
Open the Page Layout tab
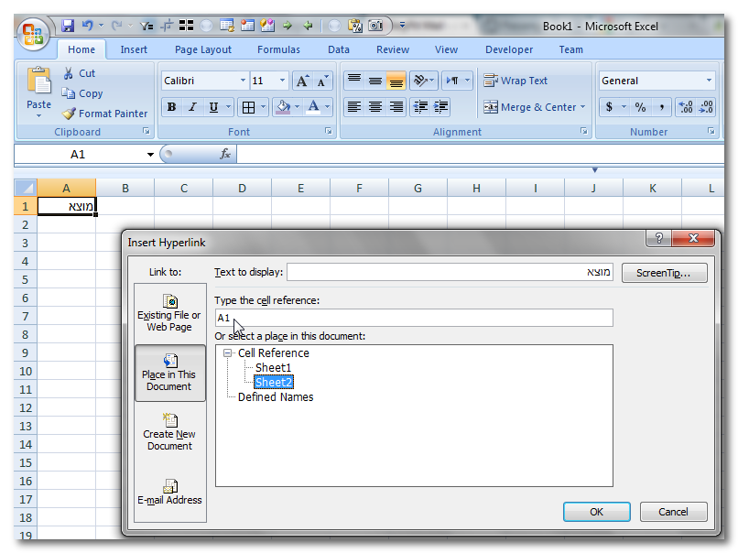click(203, 49)
